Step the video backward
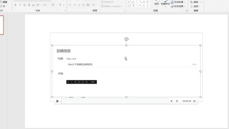Viewport: 229px width, 129px height. [171, 101]
